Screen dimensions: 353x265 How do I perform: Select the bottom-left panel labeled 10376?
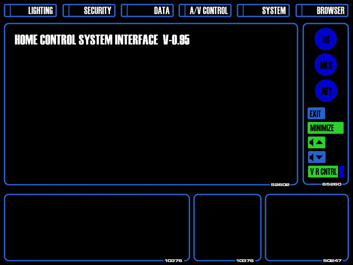97,227
